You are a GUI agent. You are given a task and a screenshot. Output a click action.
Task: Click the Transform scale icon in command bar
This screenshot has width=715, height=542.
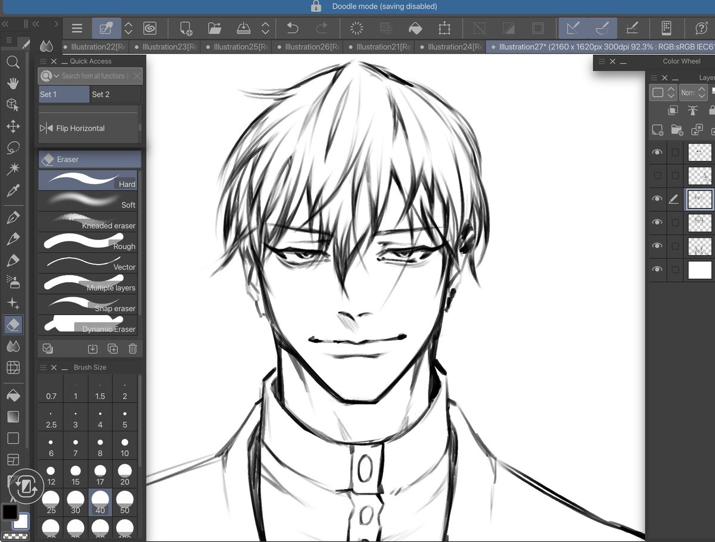(x=444, y=28)
